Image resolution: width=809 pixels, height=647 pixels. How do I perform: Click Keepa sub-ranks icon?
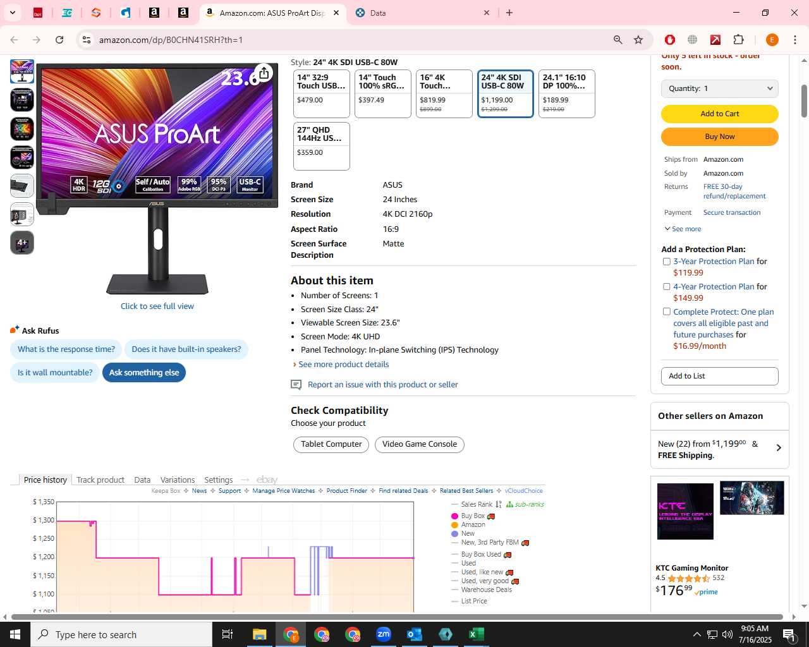pos(509,504)
